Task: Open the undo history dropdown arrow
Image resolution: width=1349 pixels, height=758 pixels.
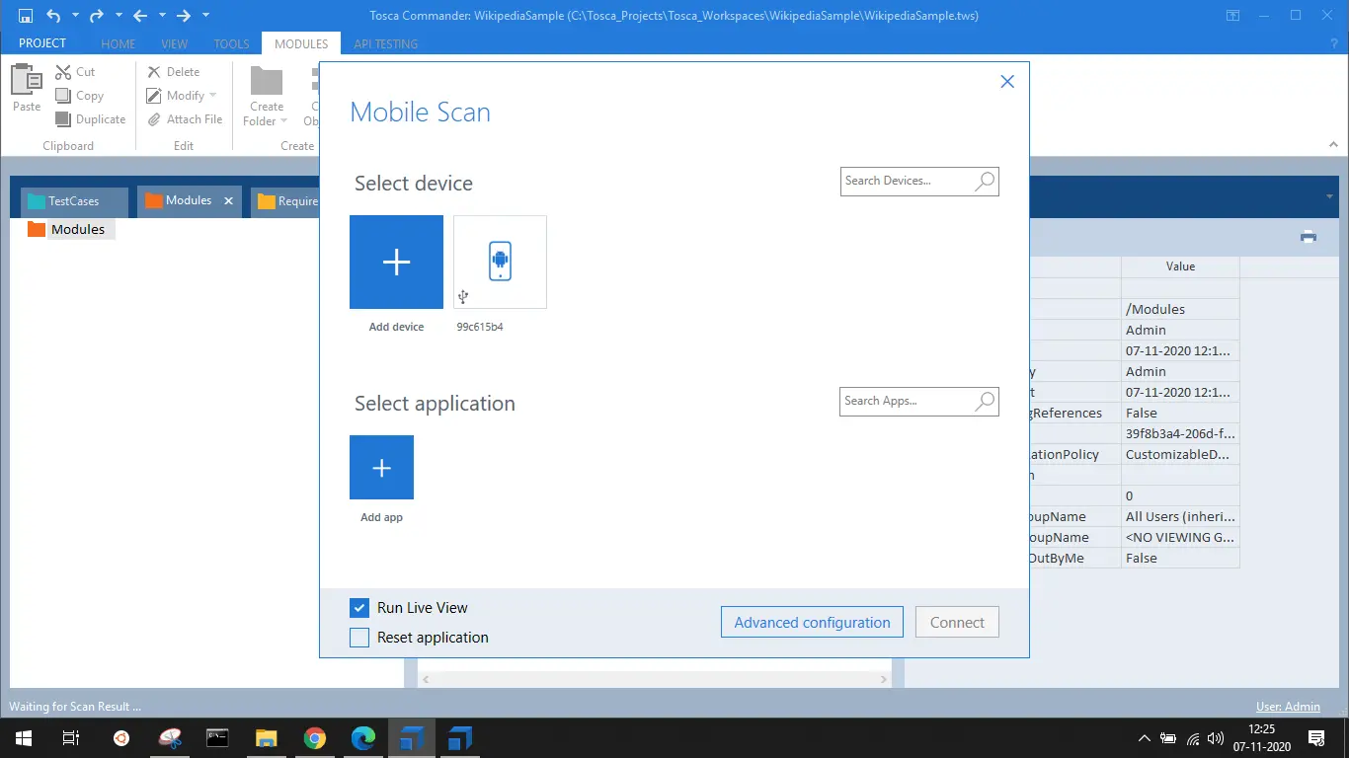Action: pos(75,16)
